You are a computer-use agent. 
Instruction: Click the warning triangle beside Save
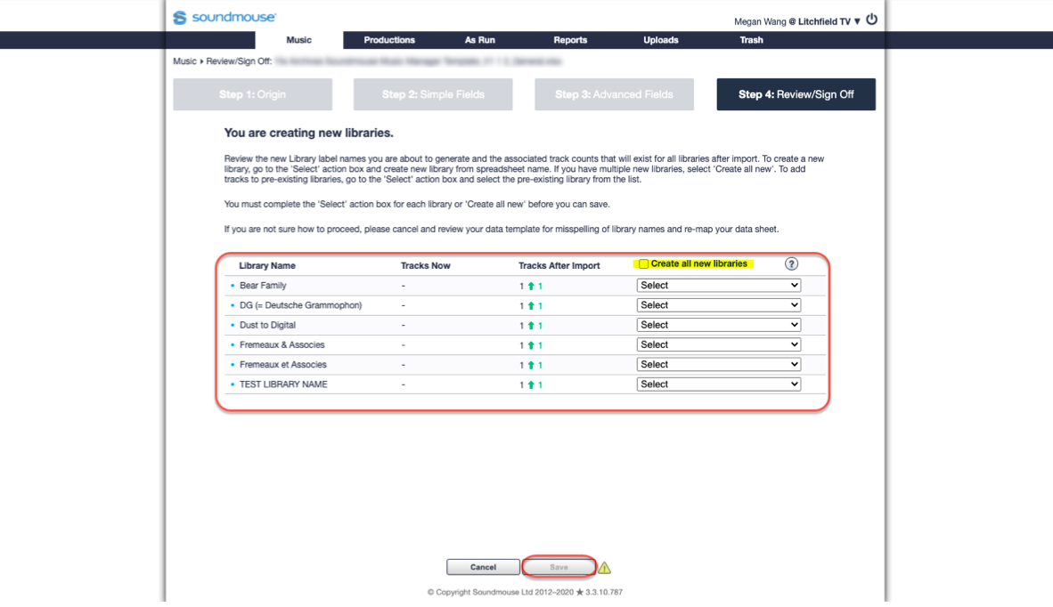click(x=604, y=568)
